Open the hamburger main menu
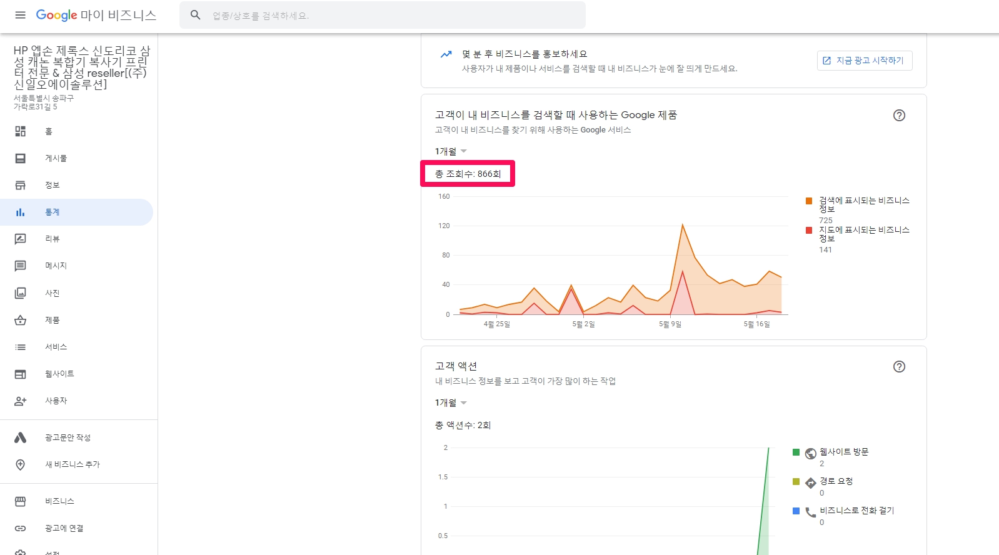 20,15
